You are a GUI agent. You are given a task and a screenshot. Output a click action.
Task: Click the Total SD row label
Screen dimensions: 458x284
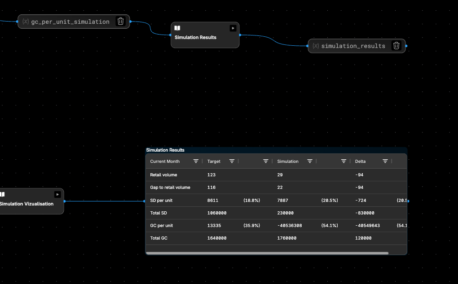click(159, 213)
